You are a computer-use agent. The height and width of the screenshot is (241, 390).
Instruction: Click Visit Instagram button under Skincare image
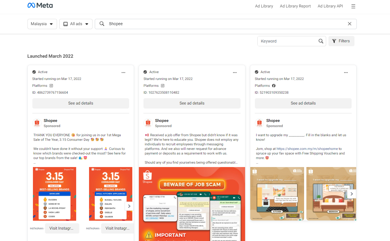62,228
